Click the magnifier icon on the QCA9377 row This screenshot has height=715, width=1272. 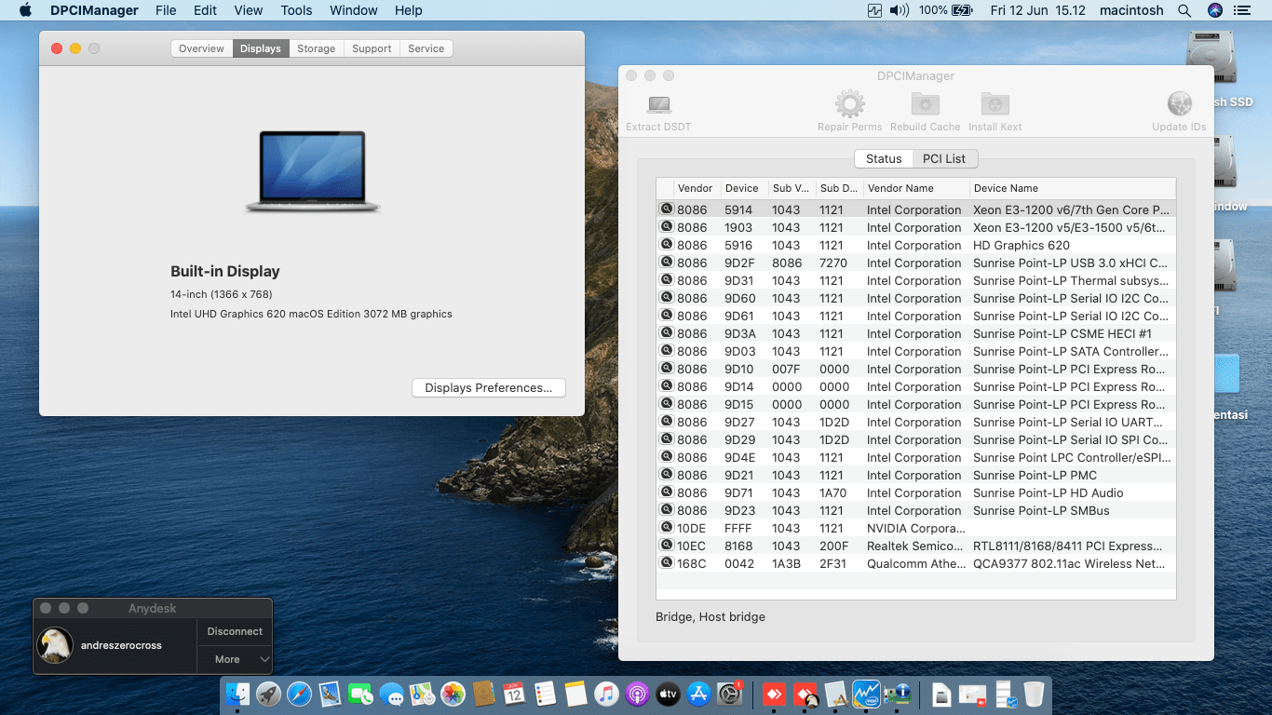click(667, 563)
